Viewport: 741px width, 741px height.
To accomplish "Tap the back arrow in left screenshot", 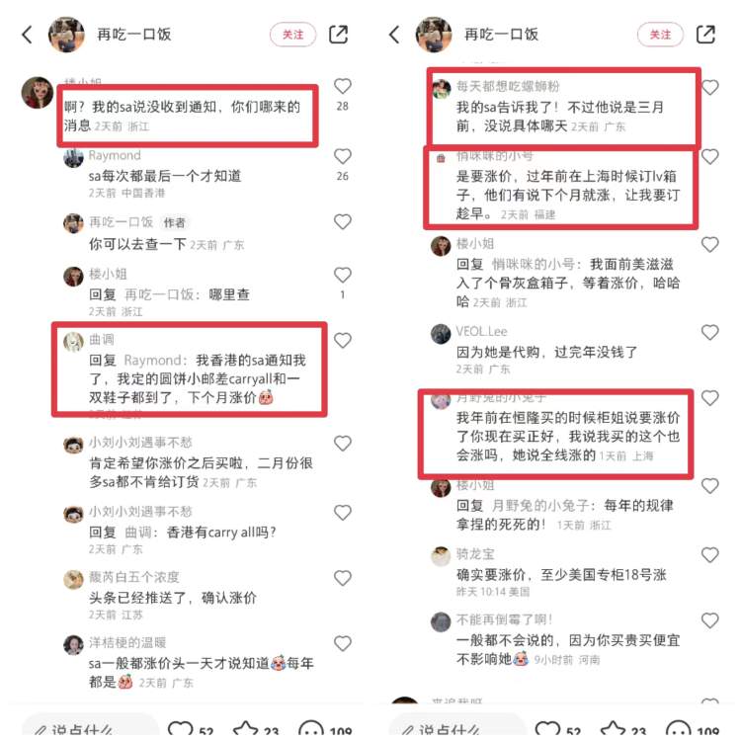I will click(28, 35).
